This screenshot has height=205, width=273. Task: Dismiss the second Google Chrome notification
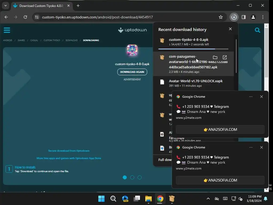(x=261, y=147)
